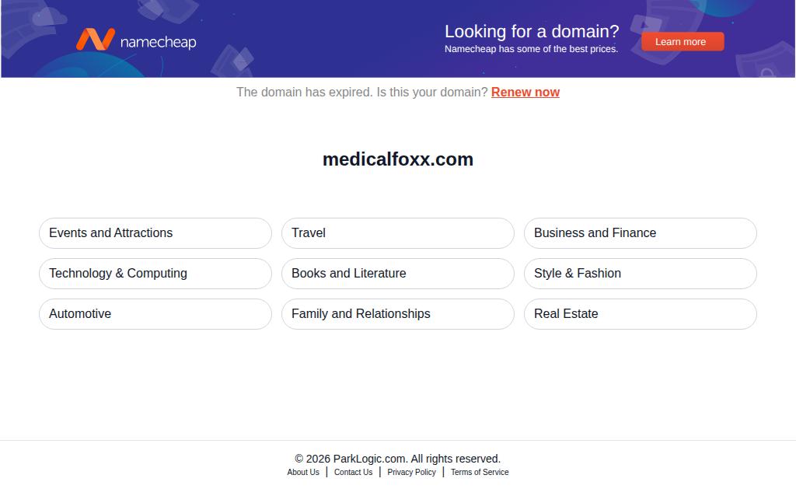
Task: Click the namecheap wordmark text
Action: [x=158, y=42]
